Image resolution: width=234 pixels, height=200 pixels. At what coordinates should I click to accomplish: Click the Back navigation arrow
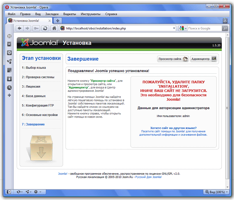pos(20,28)
